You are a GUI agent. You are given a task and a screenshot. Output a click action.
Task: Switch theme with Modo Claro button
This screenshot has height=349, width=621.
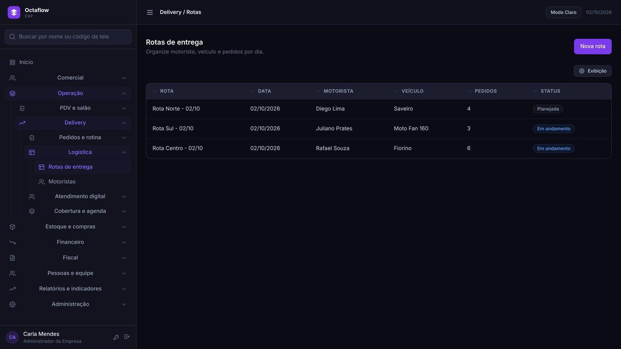click(563, 13)
